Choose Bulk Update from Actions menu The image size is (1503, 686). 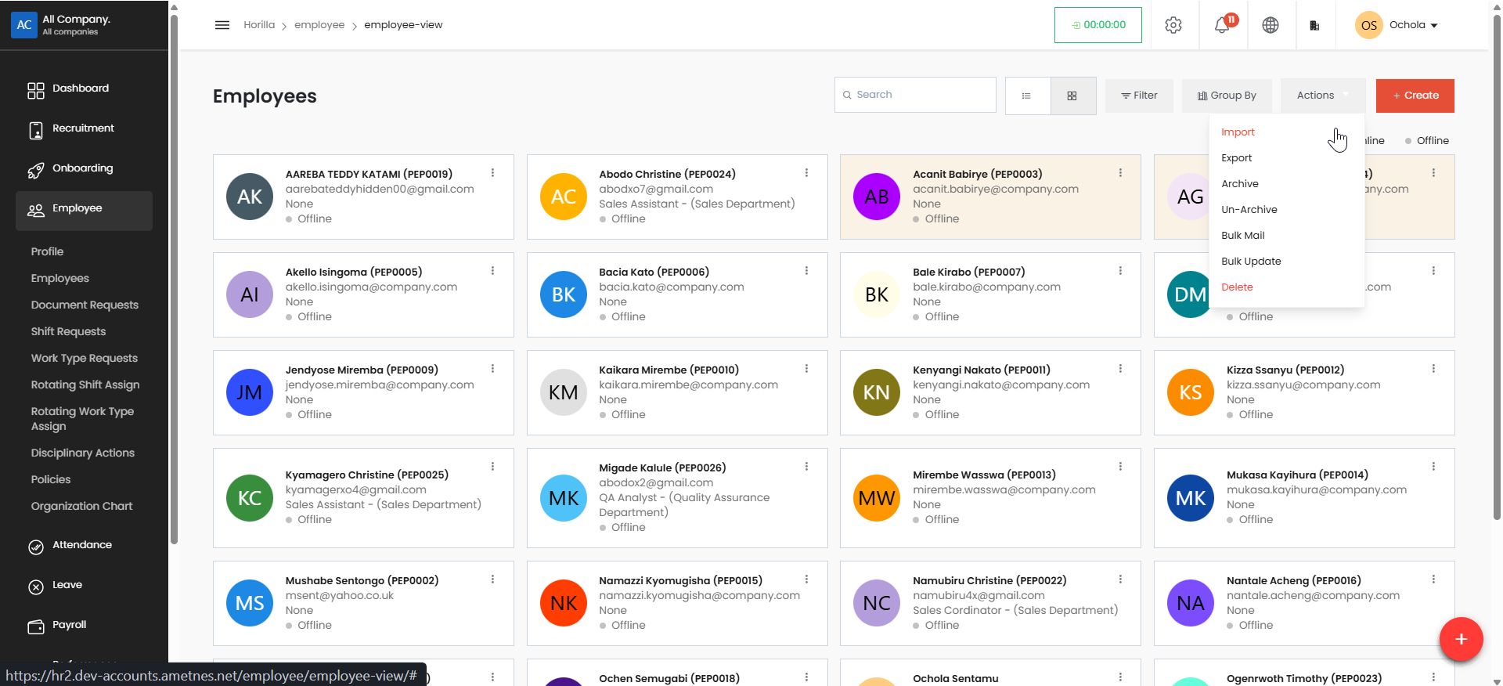1251,262
